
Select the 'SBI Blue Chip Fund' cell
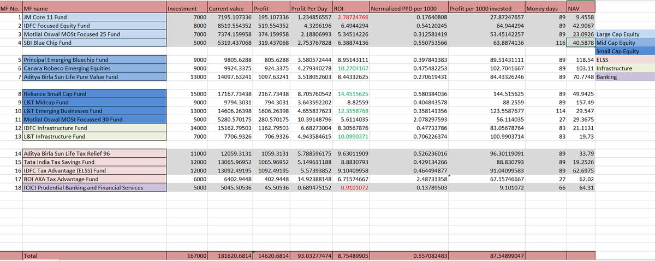[x=94, y=42]
